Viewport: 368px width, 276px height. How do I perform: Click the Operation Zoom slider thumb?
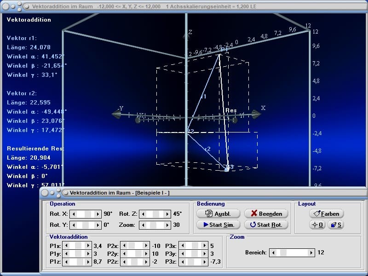[153, 225]
